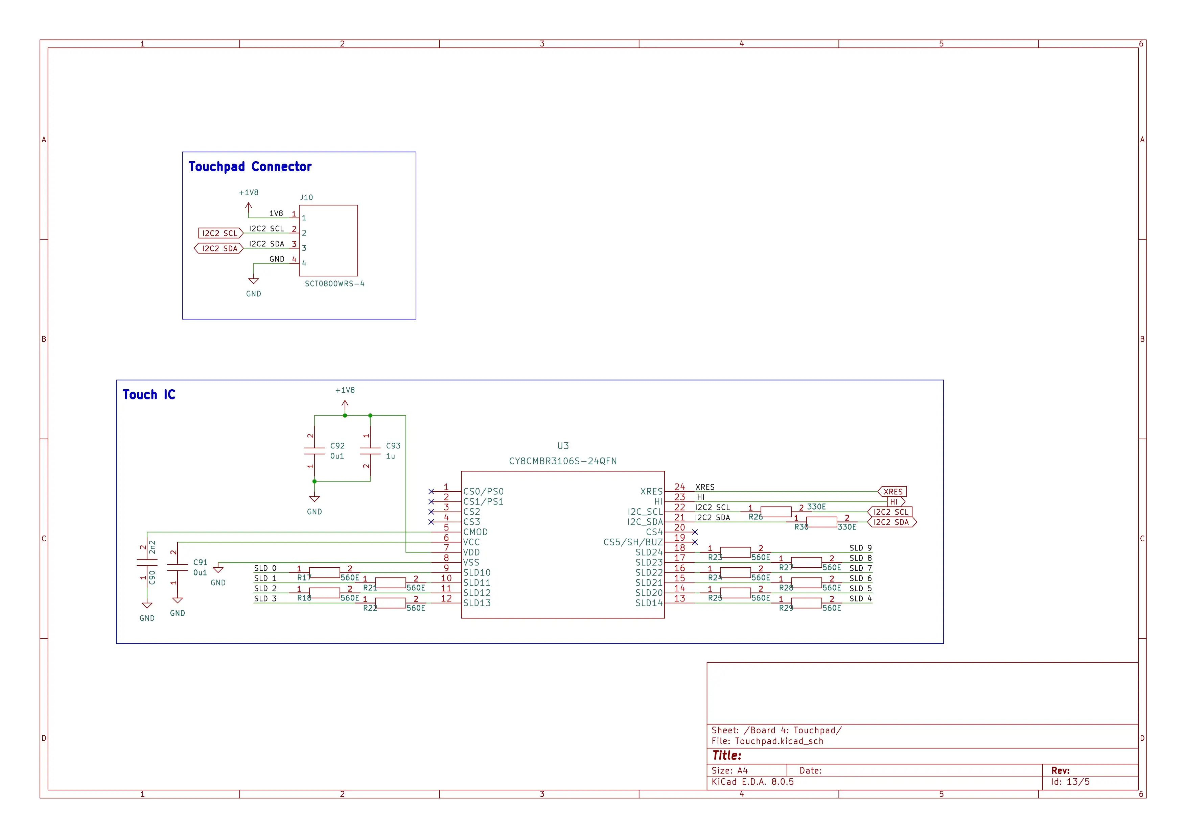
Task: Click resistor R21 on the SLD 1 line
Action: tap(390, 583)
